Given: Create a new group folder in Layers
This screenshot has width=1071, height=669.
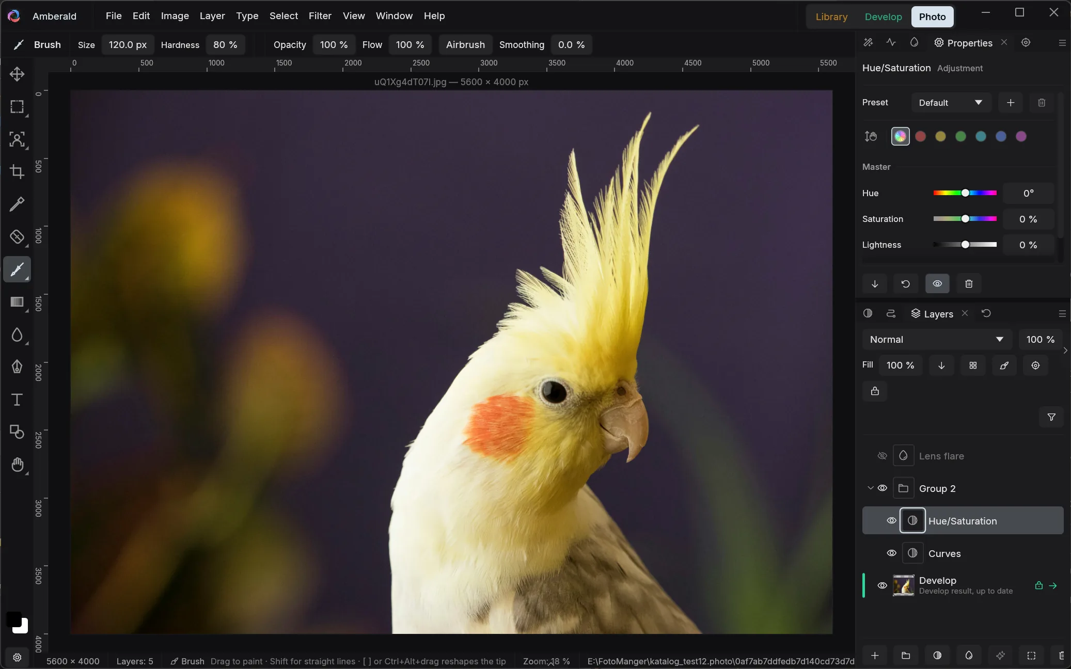Looking at the screenshot, I should click(x=906, y=656).
